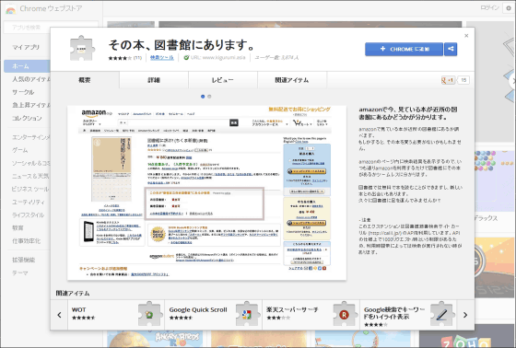This screenshot has height=348, width=516.
Task: Open the settings gear icon
Action: point(509,8)
